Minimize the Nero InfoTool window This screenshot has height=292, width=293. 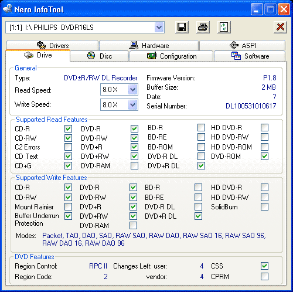[257, 9]
